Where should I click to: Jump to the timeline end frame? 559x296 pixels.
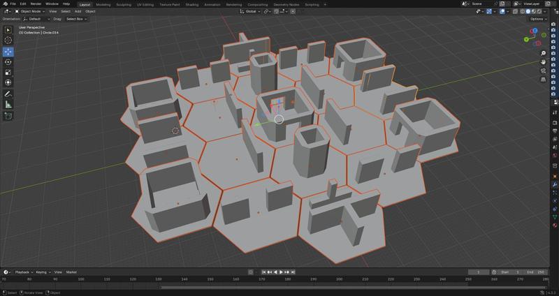(293, 272)
